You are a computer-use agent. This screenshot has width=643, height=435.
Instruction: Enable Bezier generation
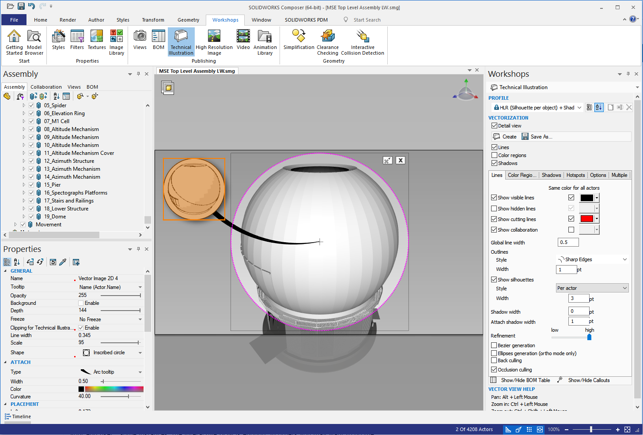(x=493, y=345)
